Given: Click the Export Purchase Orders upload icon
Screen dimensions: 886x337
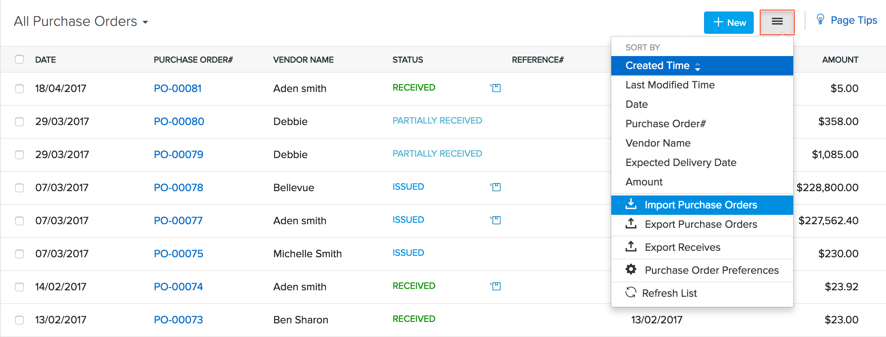Looking at the screenshot, I should (631, 224).
